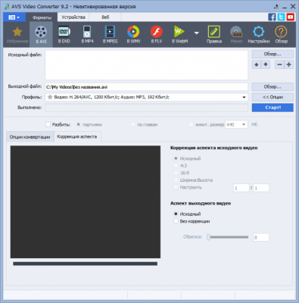Switch to the Устройства tab
Screen dimensions: 299x303
(x=73, y=17)
